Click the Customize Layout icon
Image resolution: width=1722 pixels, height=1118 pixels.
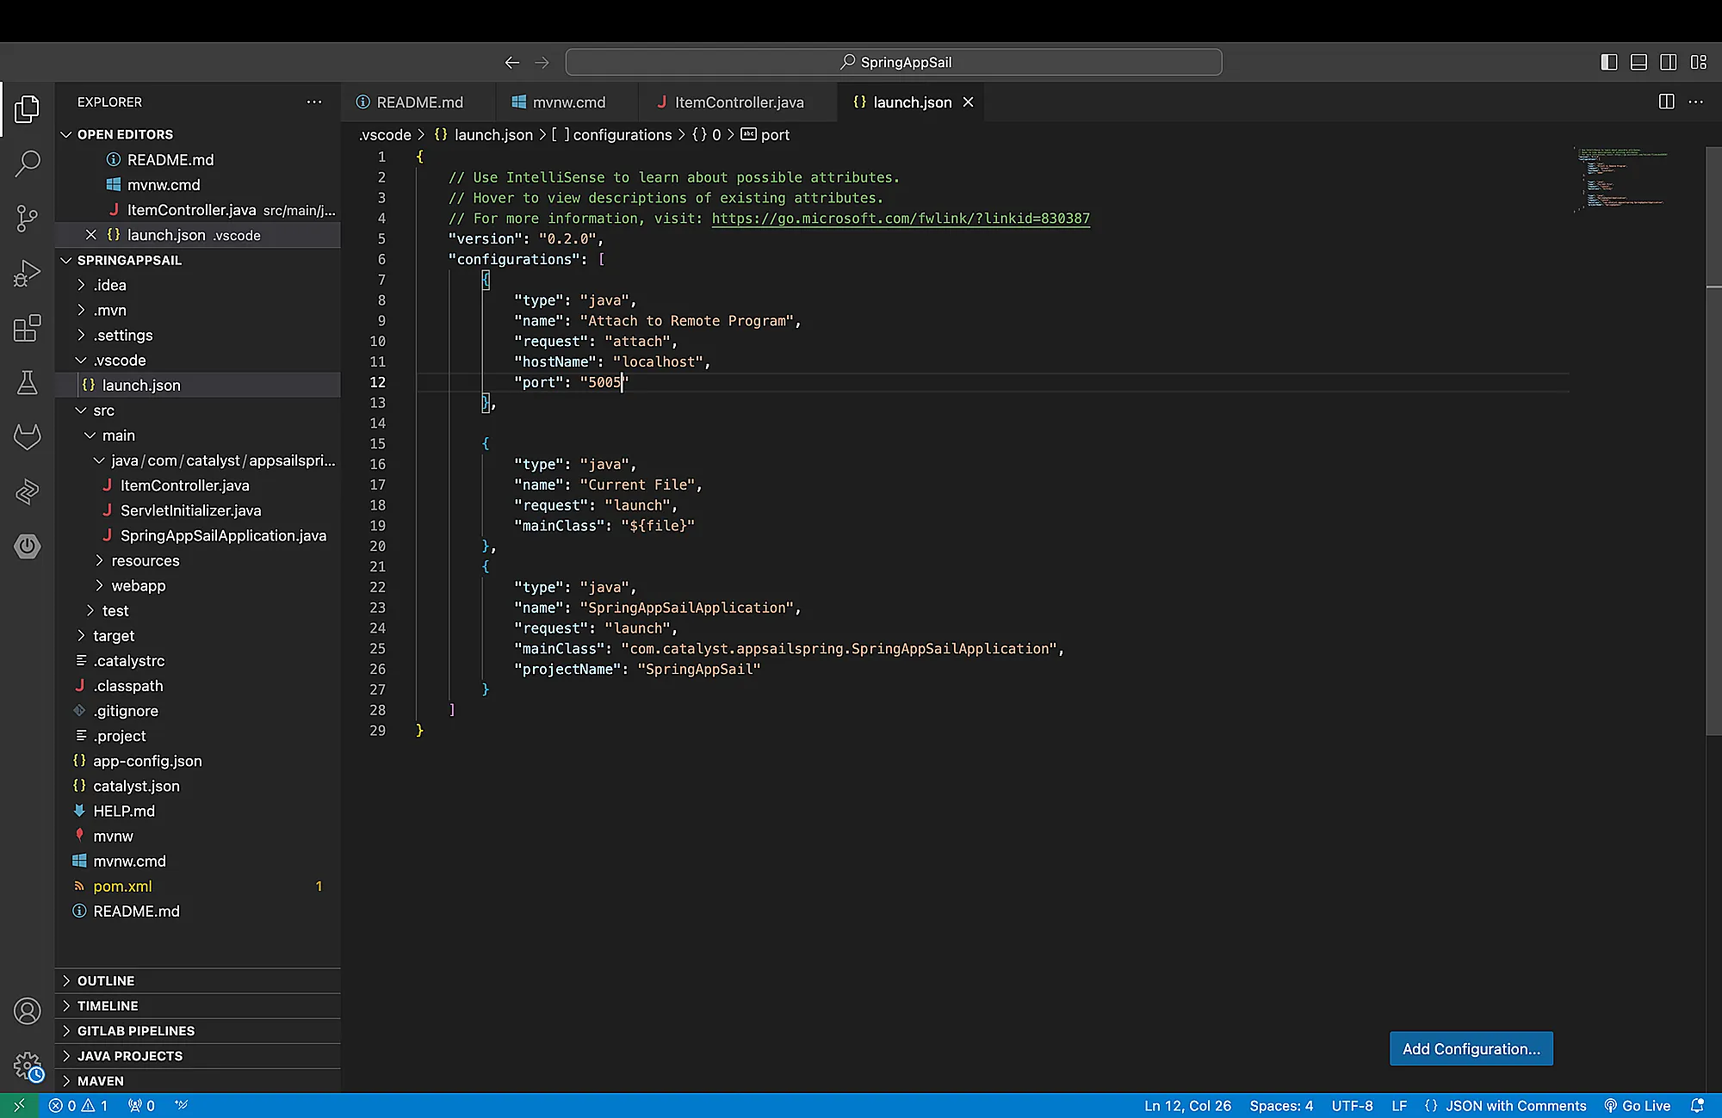1698,62
